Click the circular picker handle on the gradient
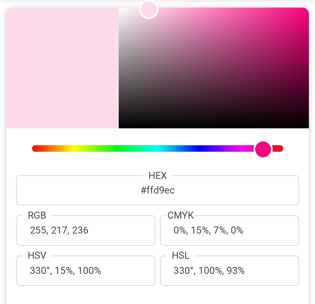 149,9
